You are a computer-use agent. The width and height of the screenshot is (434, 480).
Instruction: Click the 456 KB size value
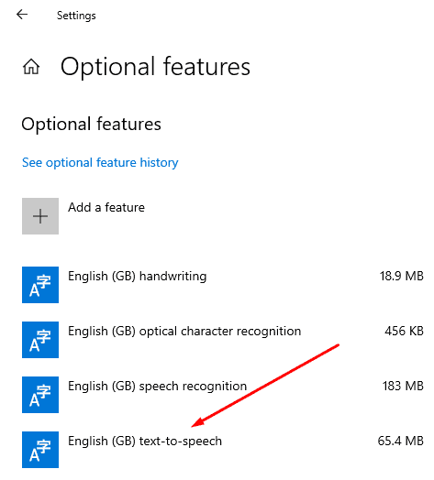[405, 332]
